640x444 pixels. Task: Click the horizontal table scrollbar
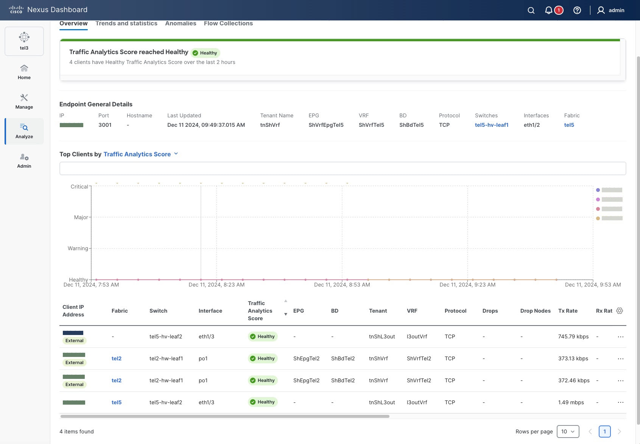click(x=225, y=416)
